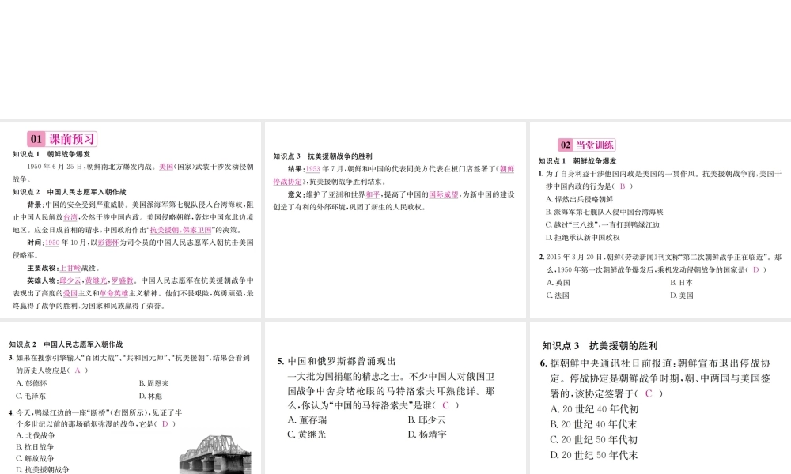Click the underlined year 1953 in 结果 line

click(312, 169)
